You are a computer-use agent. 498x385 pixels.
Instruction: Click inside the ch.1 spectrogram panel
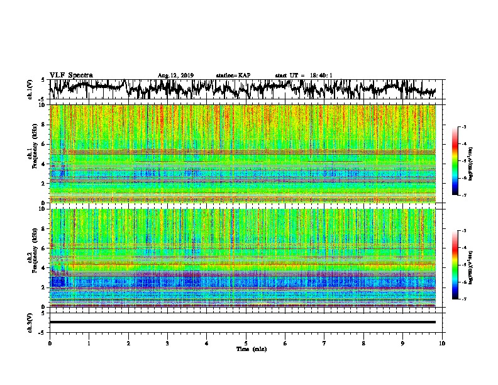click(x=243, y=153)
